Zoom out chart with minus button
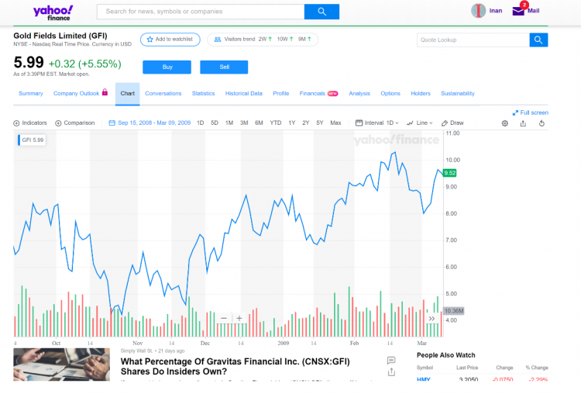The height and width of the screenshot is (394, 581). [224, 318]
